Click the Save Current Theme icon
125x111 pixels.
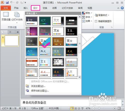tap(27, 90)
